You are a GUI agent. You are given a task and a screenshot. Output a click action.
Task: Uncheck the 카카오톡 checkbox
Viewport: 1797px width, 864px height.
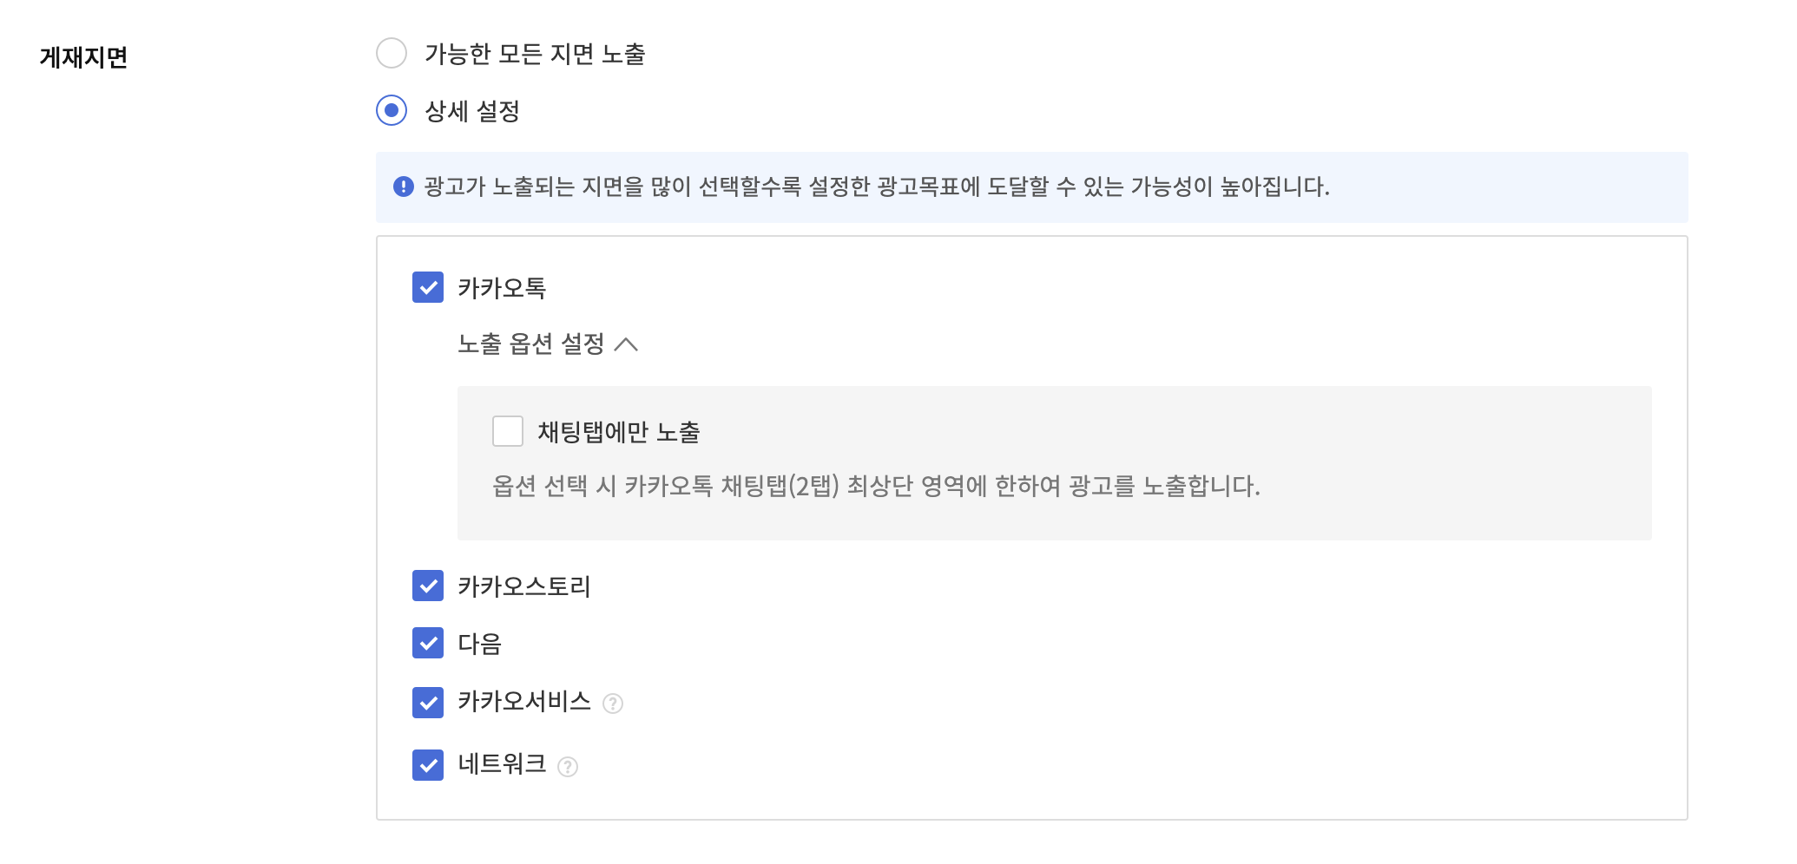428,287
